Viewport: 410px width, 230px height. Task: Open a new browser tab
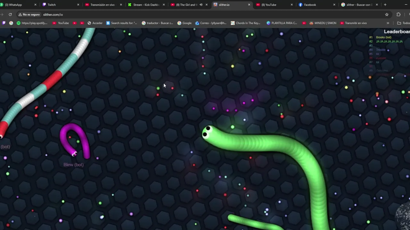(385, 5)
